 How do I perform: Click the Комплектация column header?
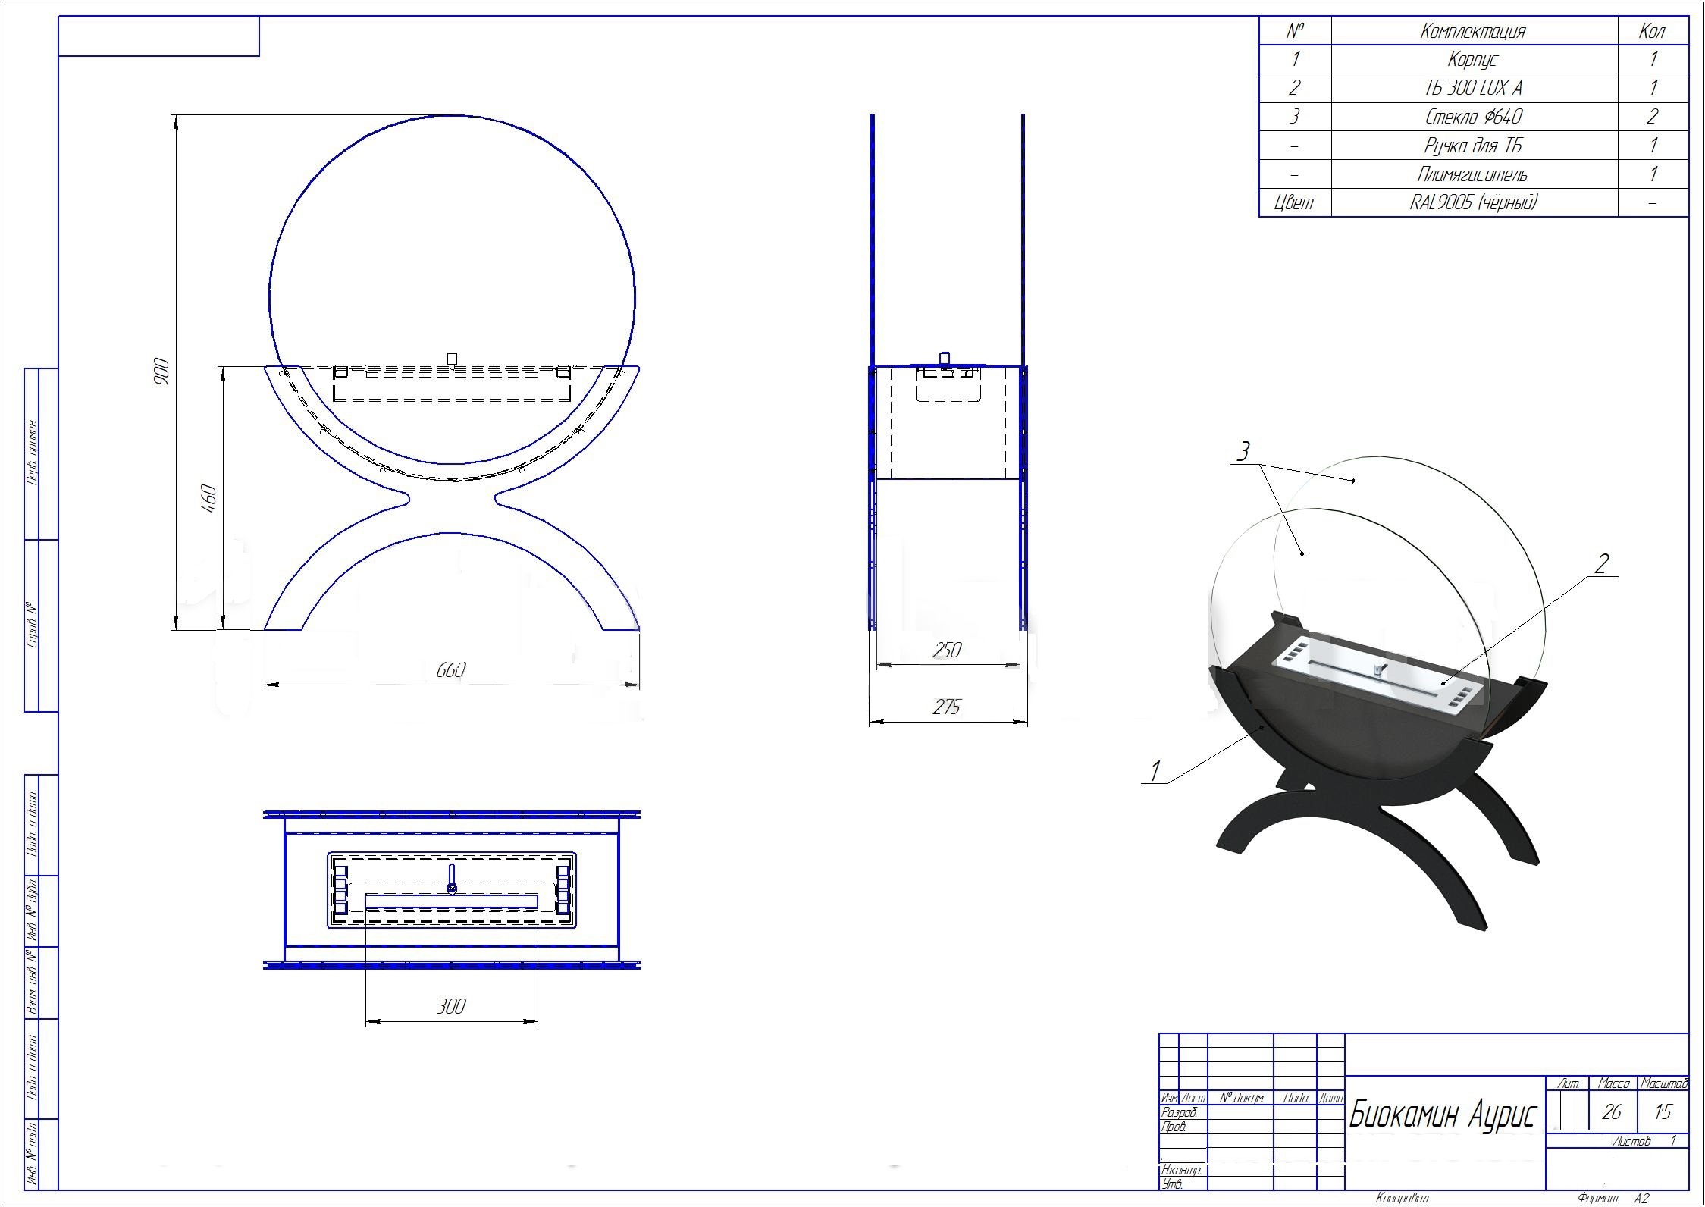point(1473,31)
